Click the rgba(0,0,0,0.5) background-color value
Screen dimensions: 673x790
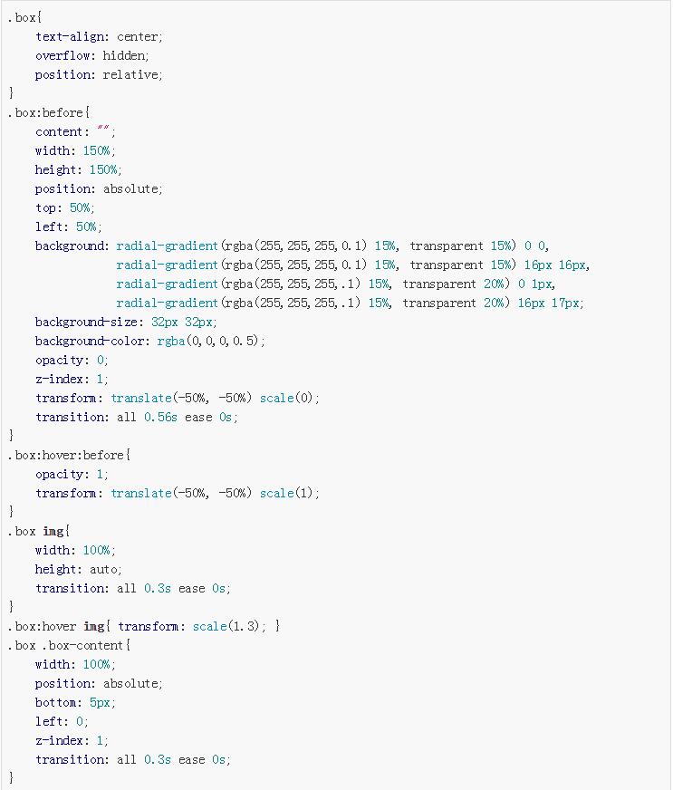[x=210, y=342]
